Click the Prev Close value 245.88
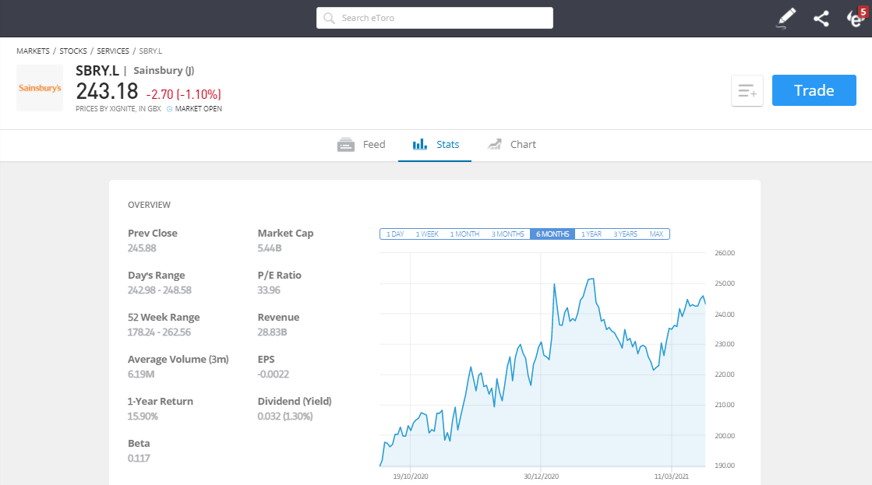The width and height of the screenshot is (872, 485). click(x=142, y=248)
